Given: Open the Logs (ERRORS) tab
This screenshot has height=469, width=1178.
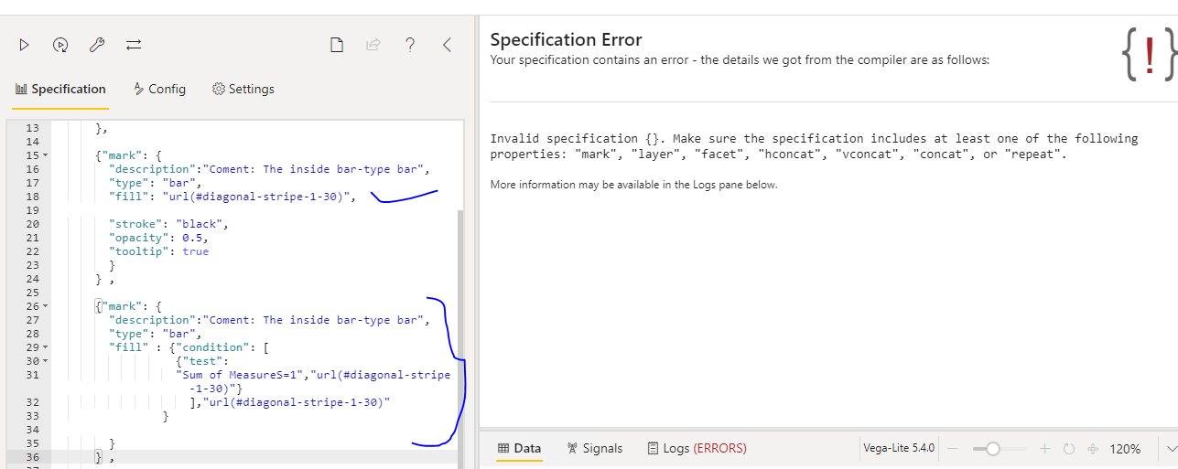Looking at the screenshot, I should pos(697,448).
